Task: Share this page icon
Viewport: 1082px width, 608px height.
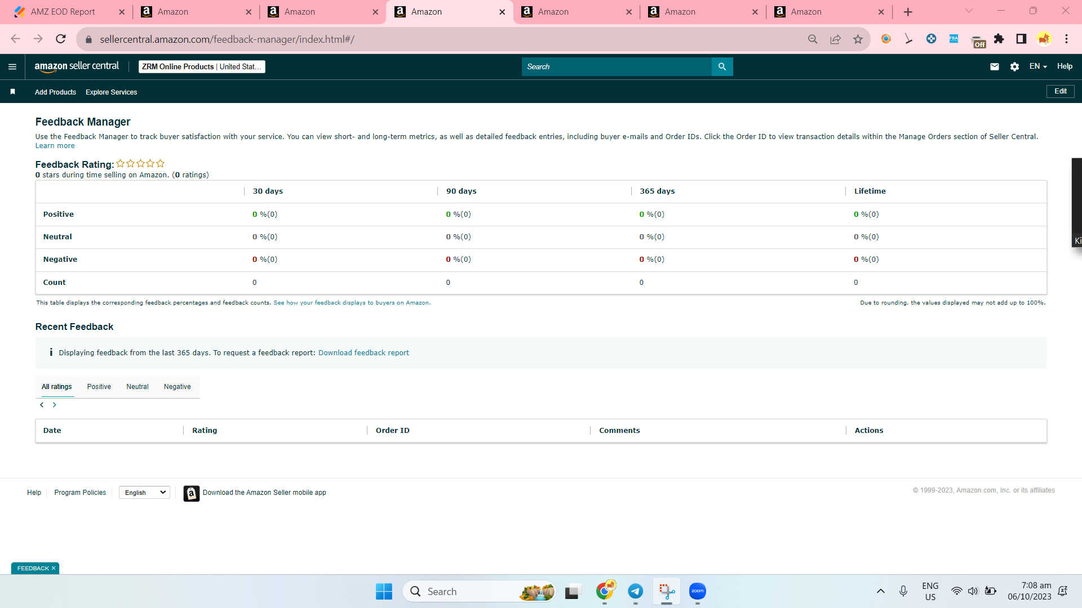Action: (835, 39)
